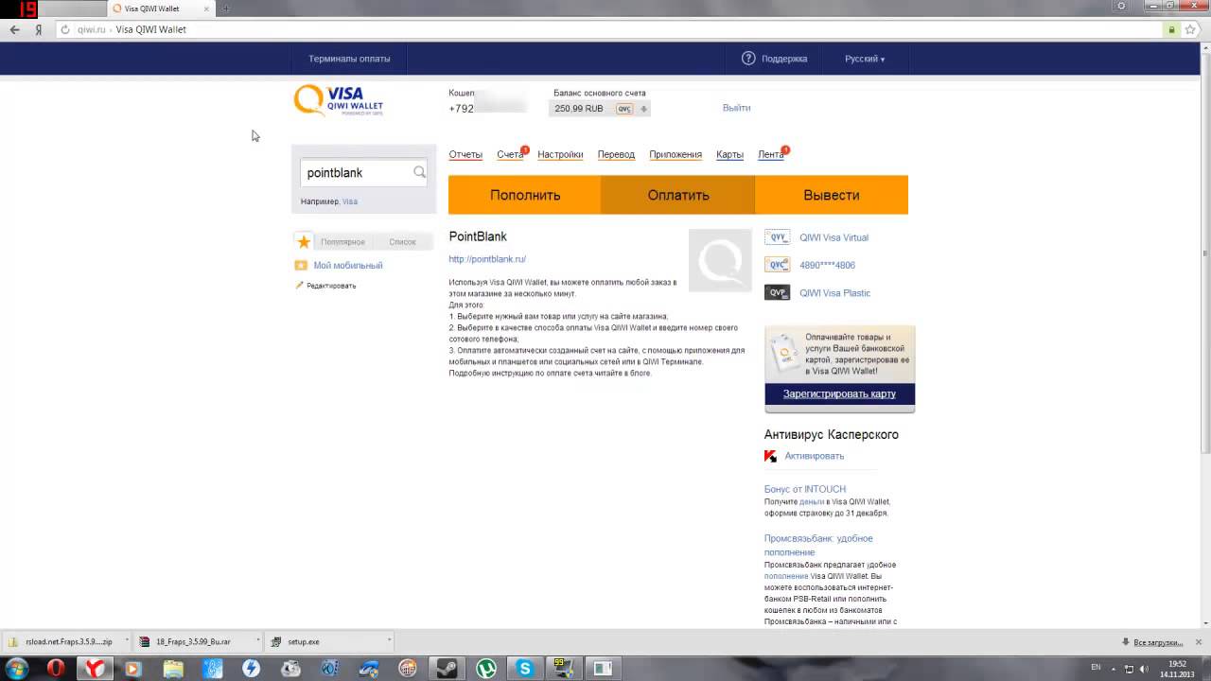Click plus icon beside the balance
The image size is (1211, 681).
click(643, 109)
